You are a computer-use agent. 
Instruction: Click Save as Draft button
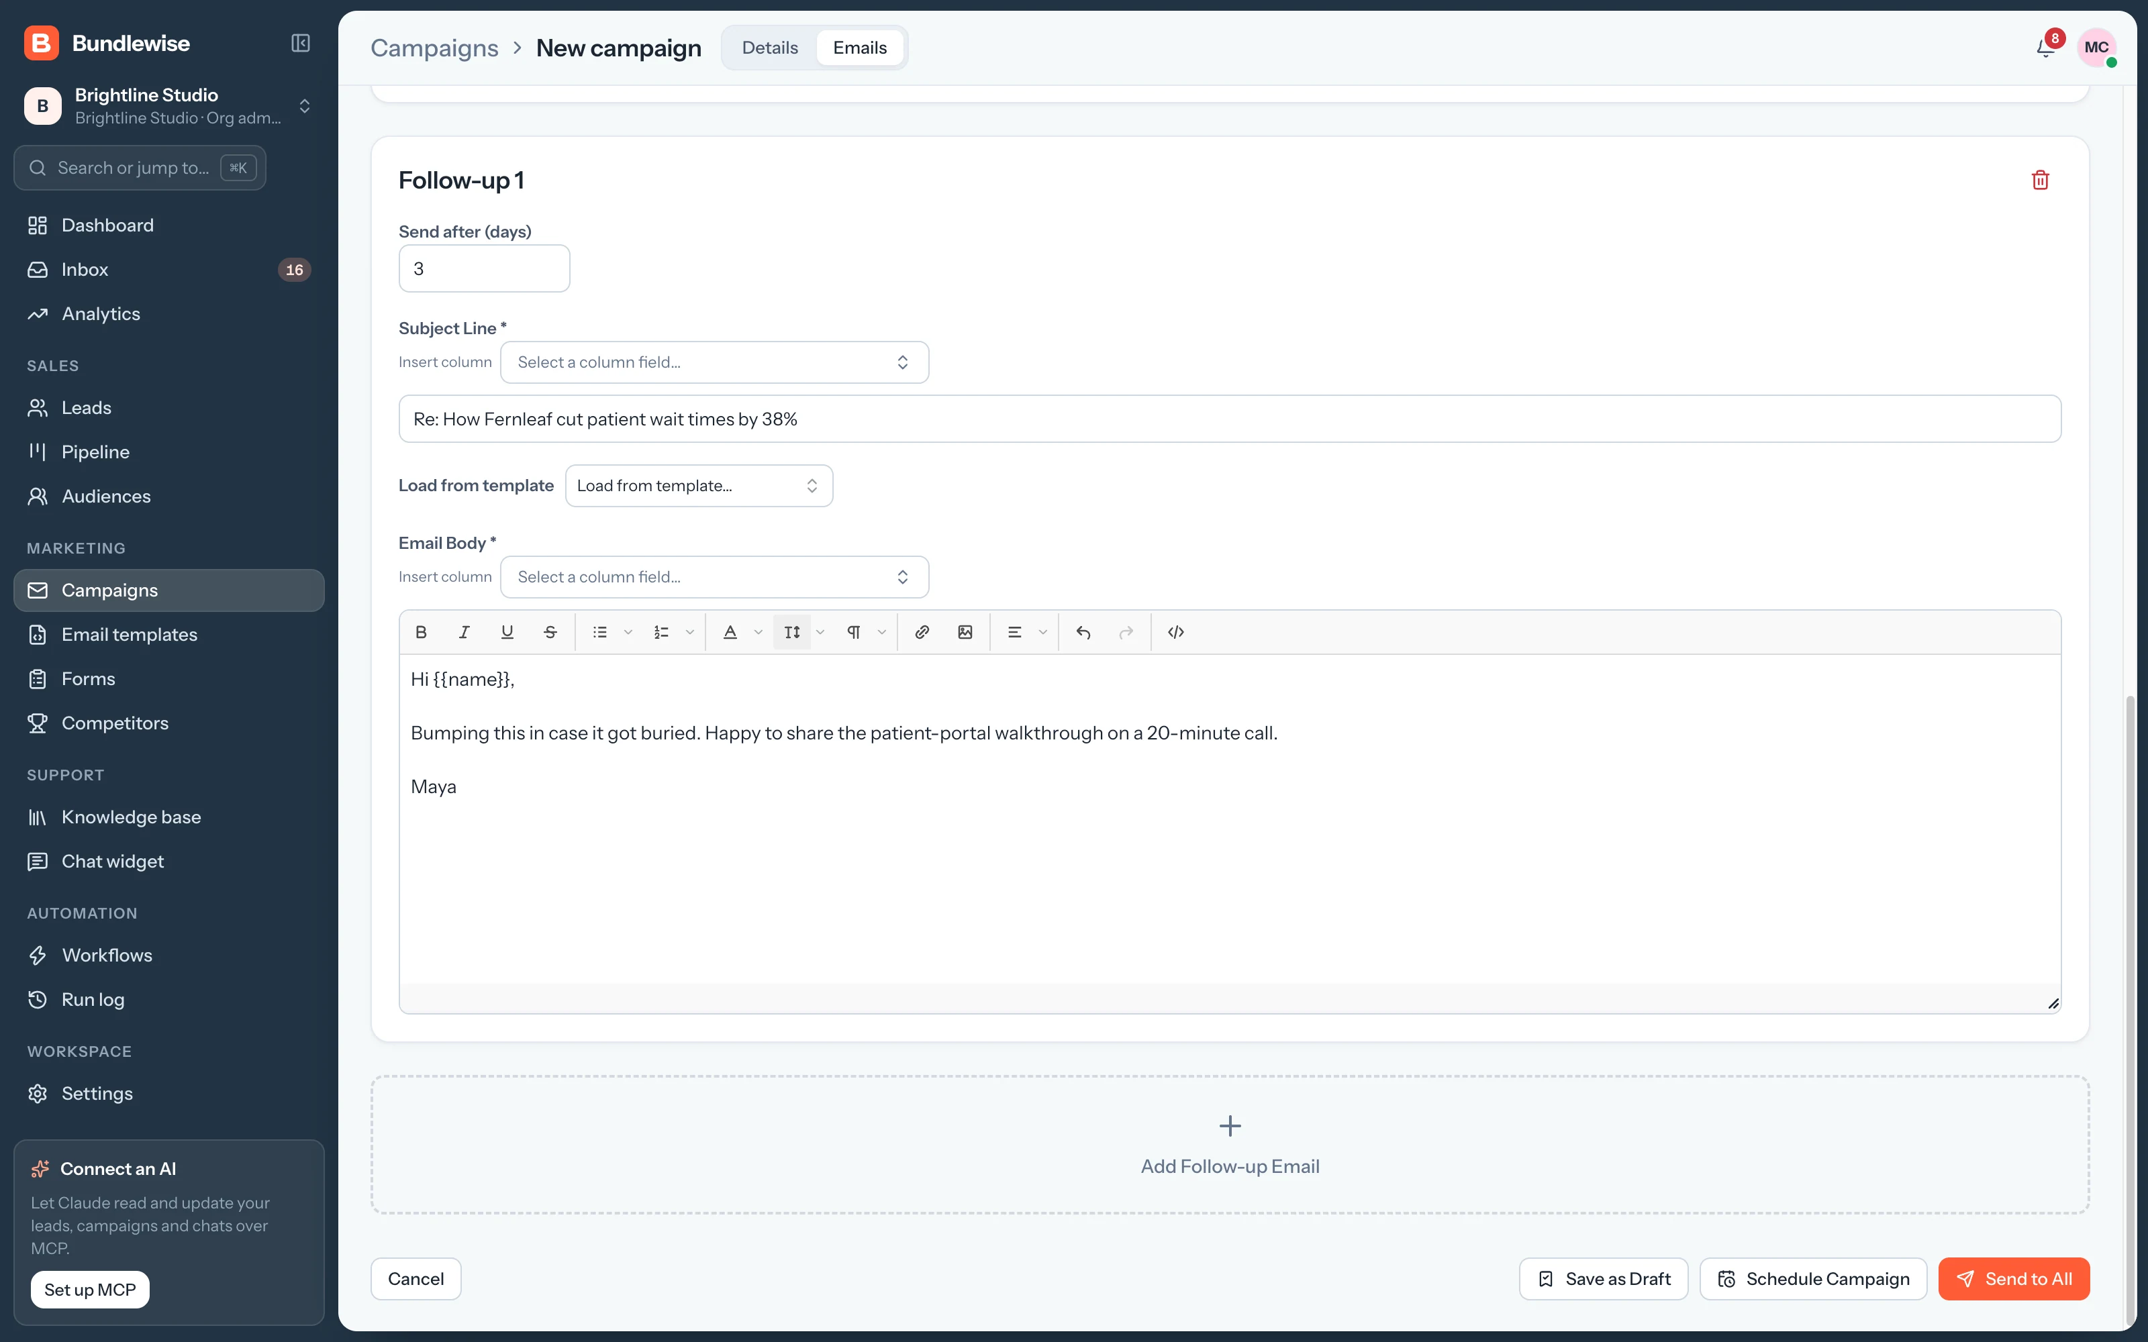point(1603,1278)
